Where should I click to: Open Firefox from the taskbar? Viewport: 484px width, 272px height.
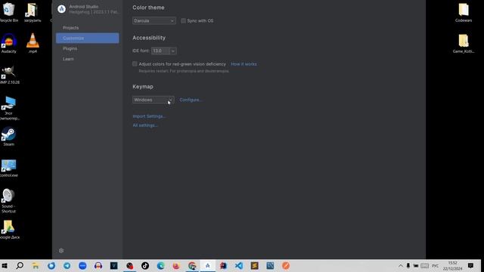176,265
